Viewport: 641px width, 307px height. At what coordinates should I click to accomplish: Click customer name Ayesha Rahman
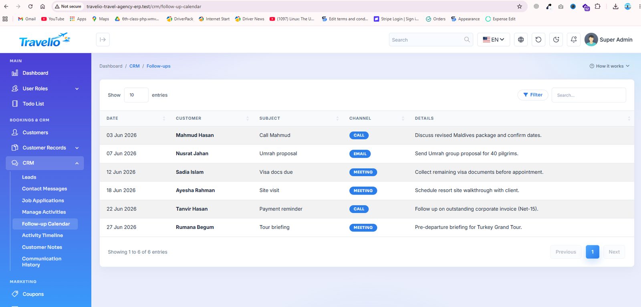click(x=195, y=191)
